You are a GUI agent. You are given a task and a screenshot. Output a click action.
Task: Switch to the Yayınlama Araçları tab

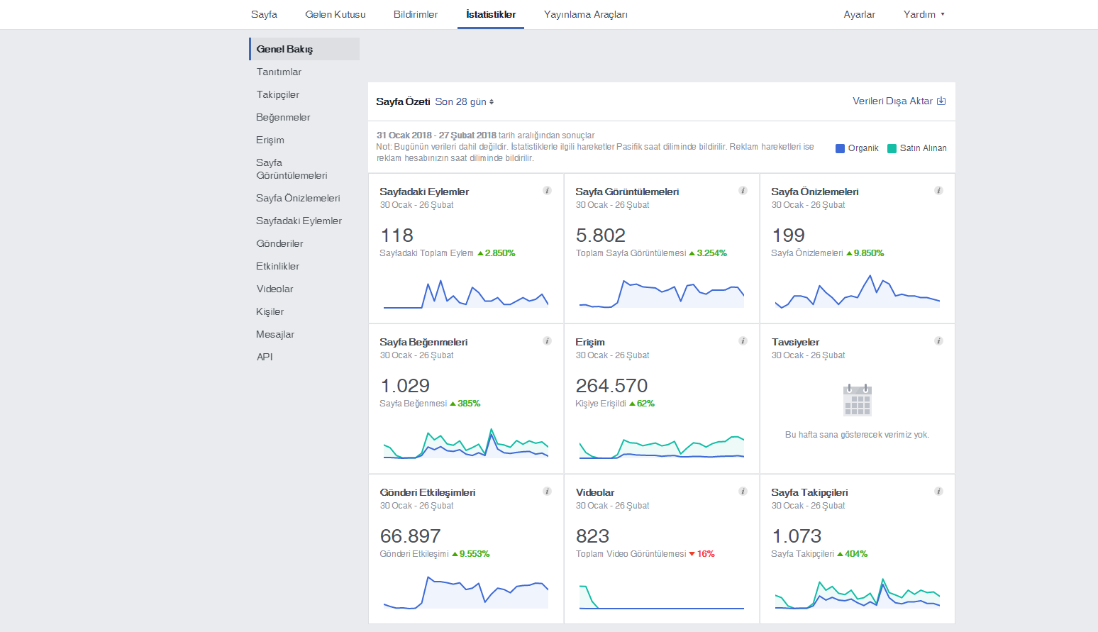click(586, 14)
